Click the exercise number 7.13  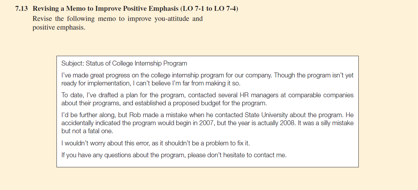21,8
